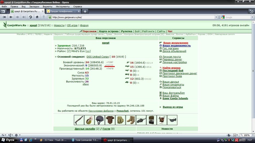Click the Rewind navigation button
The image size is (255, 143).
tap(4, 17)
